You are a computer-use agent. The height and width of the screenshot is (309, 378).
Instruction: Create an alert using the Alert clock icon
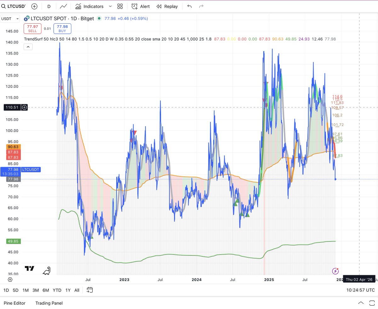point(140,6)
